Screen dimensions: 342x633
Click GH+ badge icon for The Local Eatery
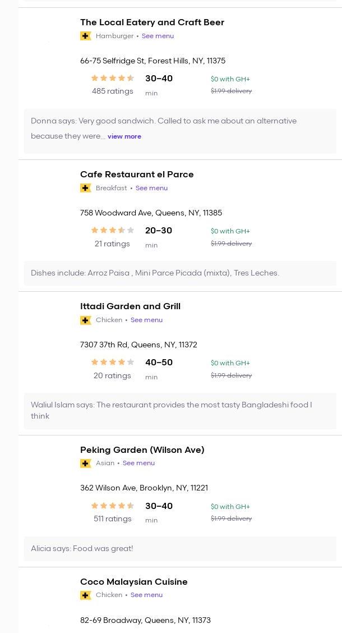[x=85, y=36]
